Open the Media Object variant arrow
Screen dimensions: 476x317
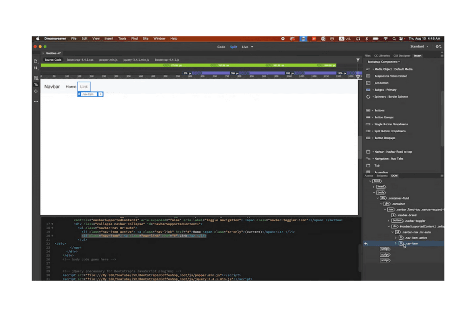[x=373, y=70]
